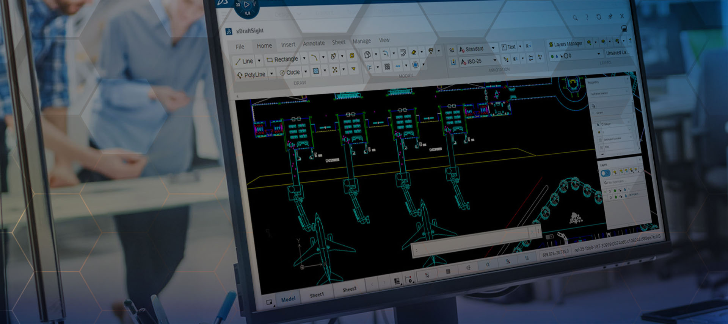Screen dimensions: 728x324
Task: Expand the active layer 0 dropdown
Action: [599, 53]
